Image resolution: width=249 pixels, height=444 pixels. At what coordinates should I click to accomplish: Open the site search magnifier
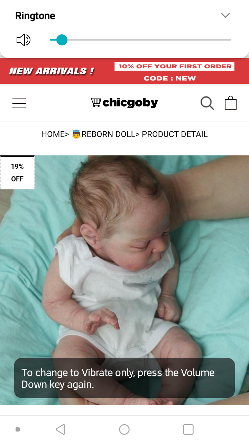207,103
